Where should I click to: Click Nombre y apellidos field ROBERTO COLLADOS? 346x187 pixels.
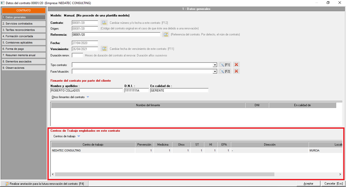coord(86,91)
